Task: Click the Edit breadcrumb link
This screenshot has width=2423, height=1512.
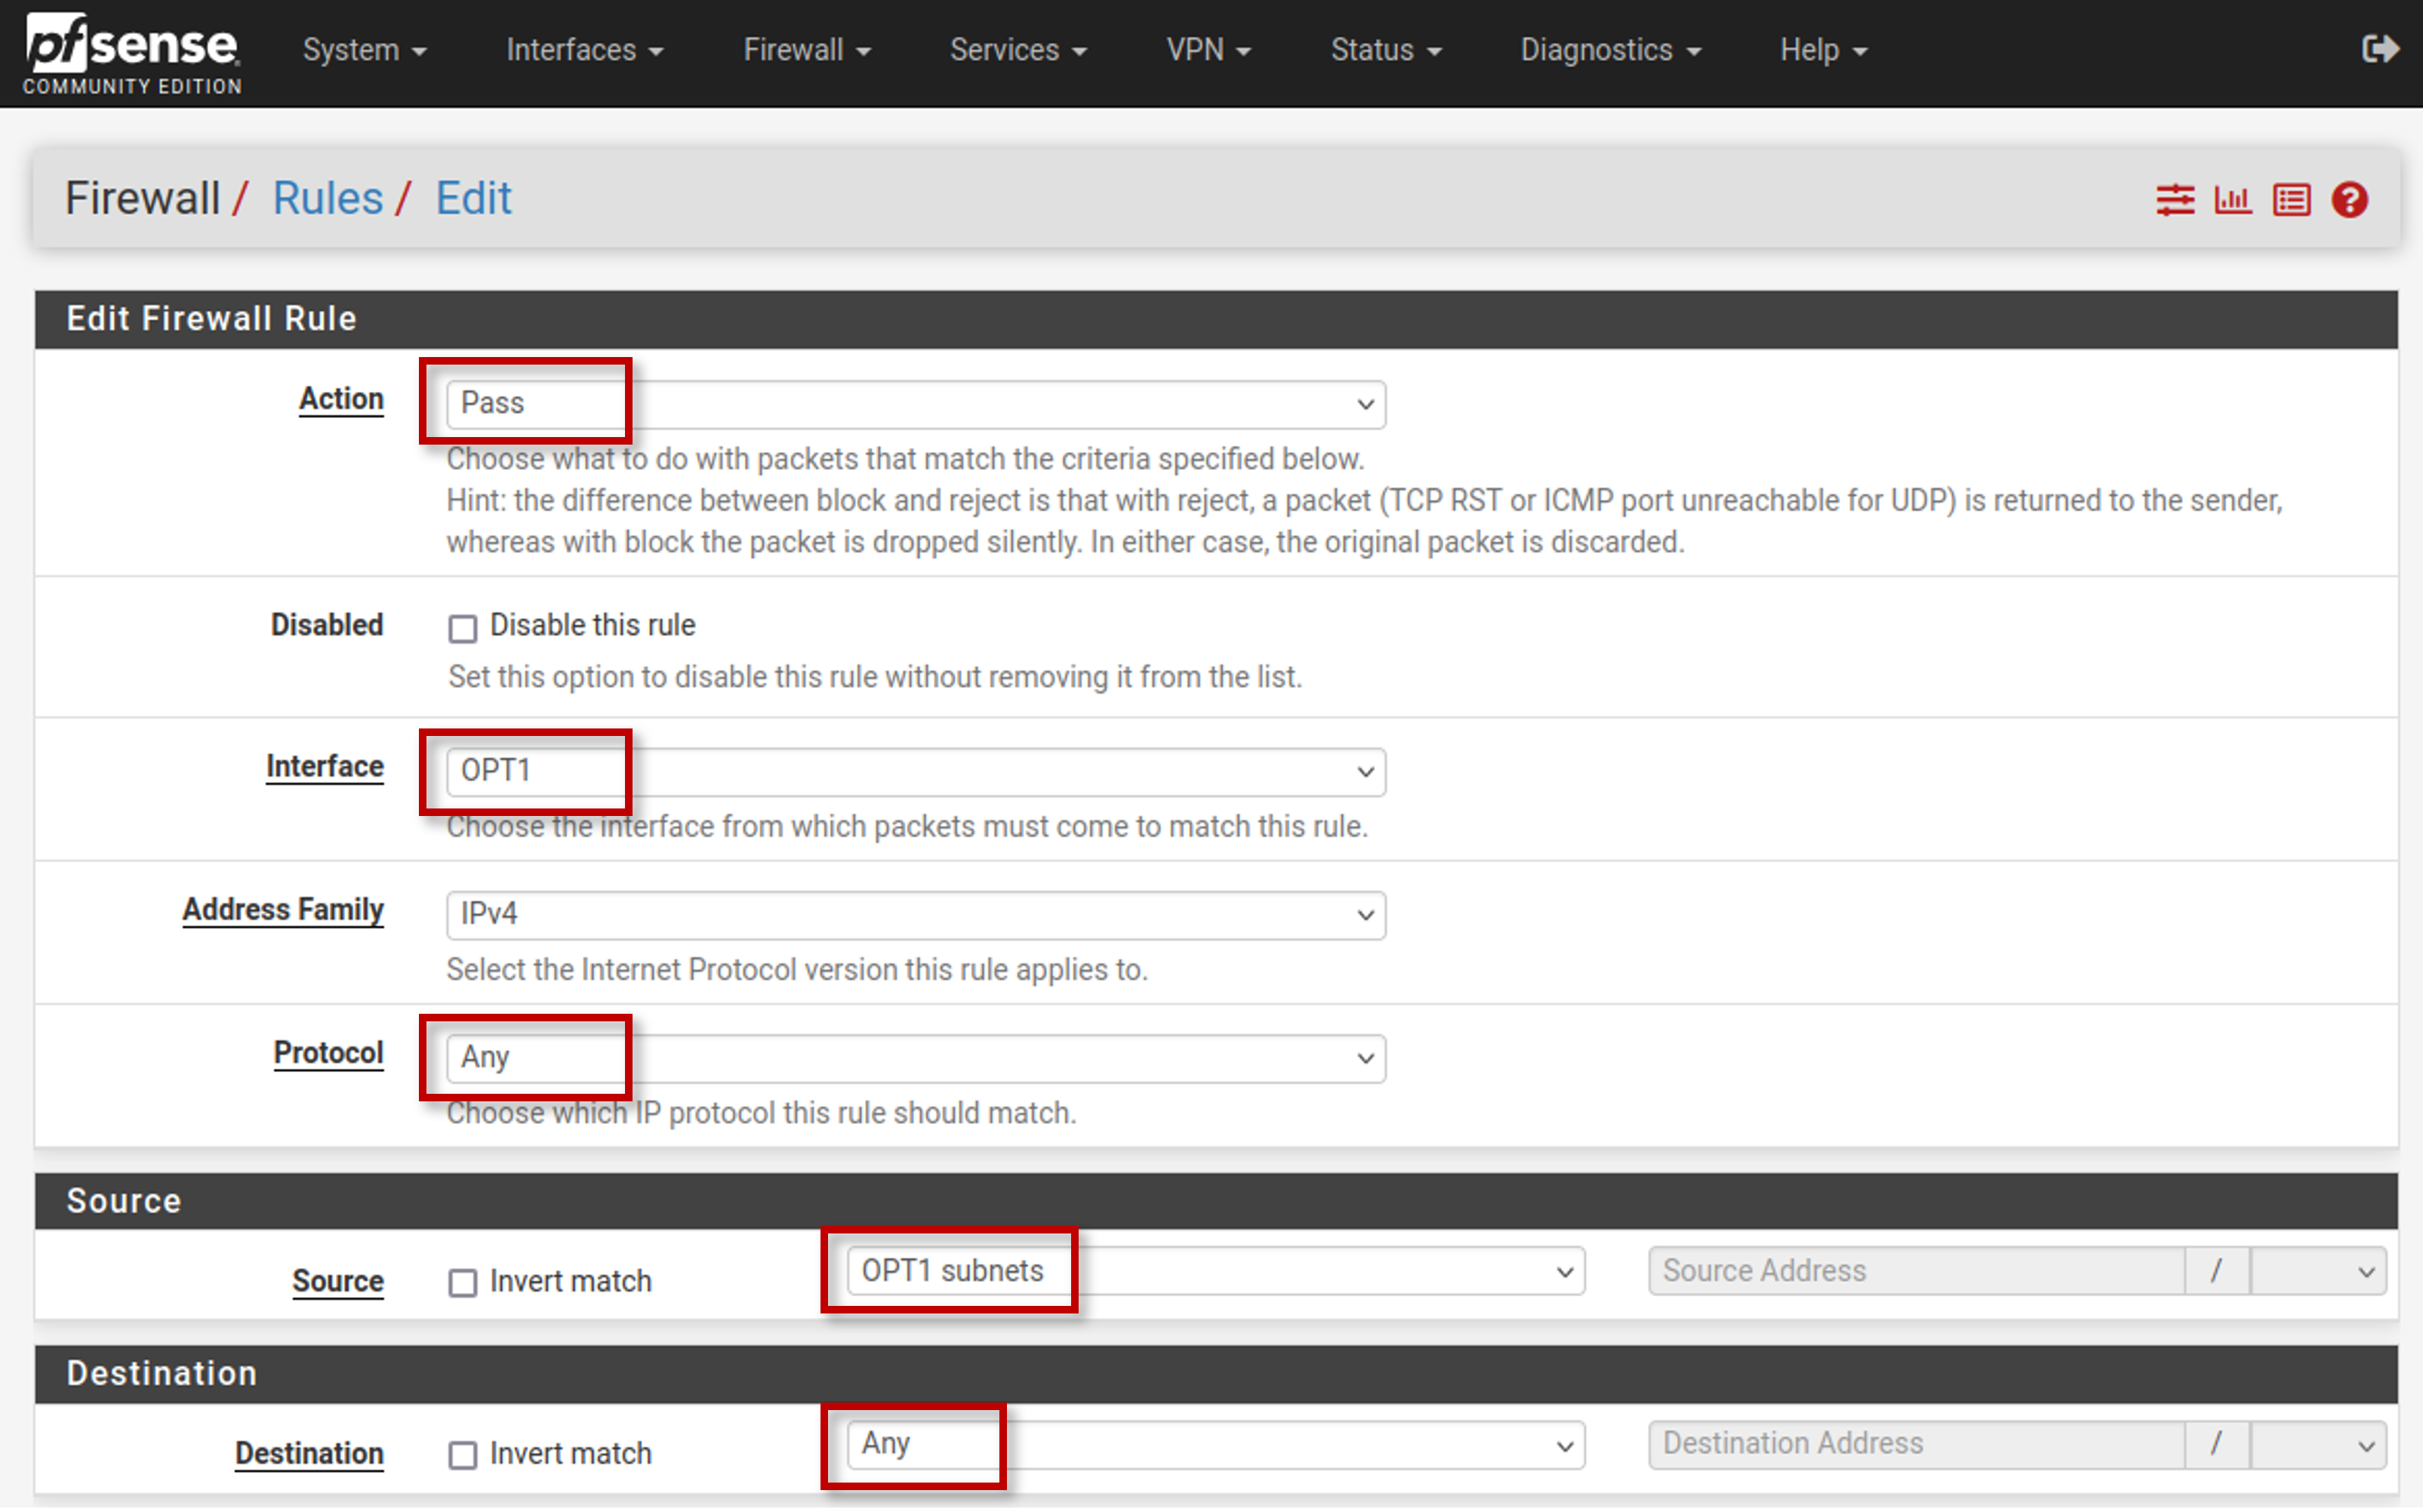Action: pyautogui.click(x=473, y=198)
